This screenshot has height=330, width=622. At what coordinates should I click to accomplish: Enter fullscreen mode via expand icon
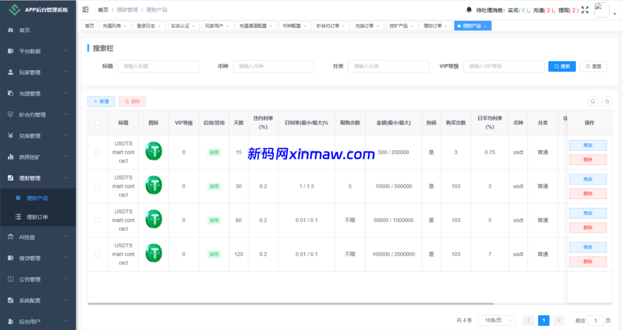585,10
